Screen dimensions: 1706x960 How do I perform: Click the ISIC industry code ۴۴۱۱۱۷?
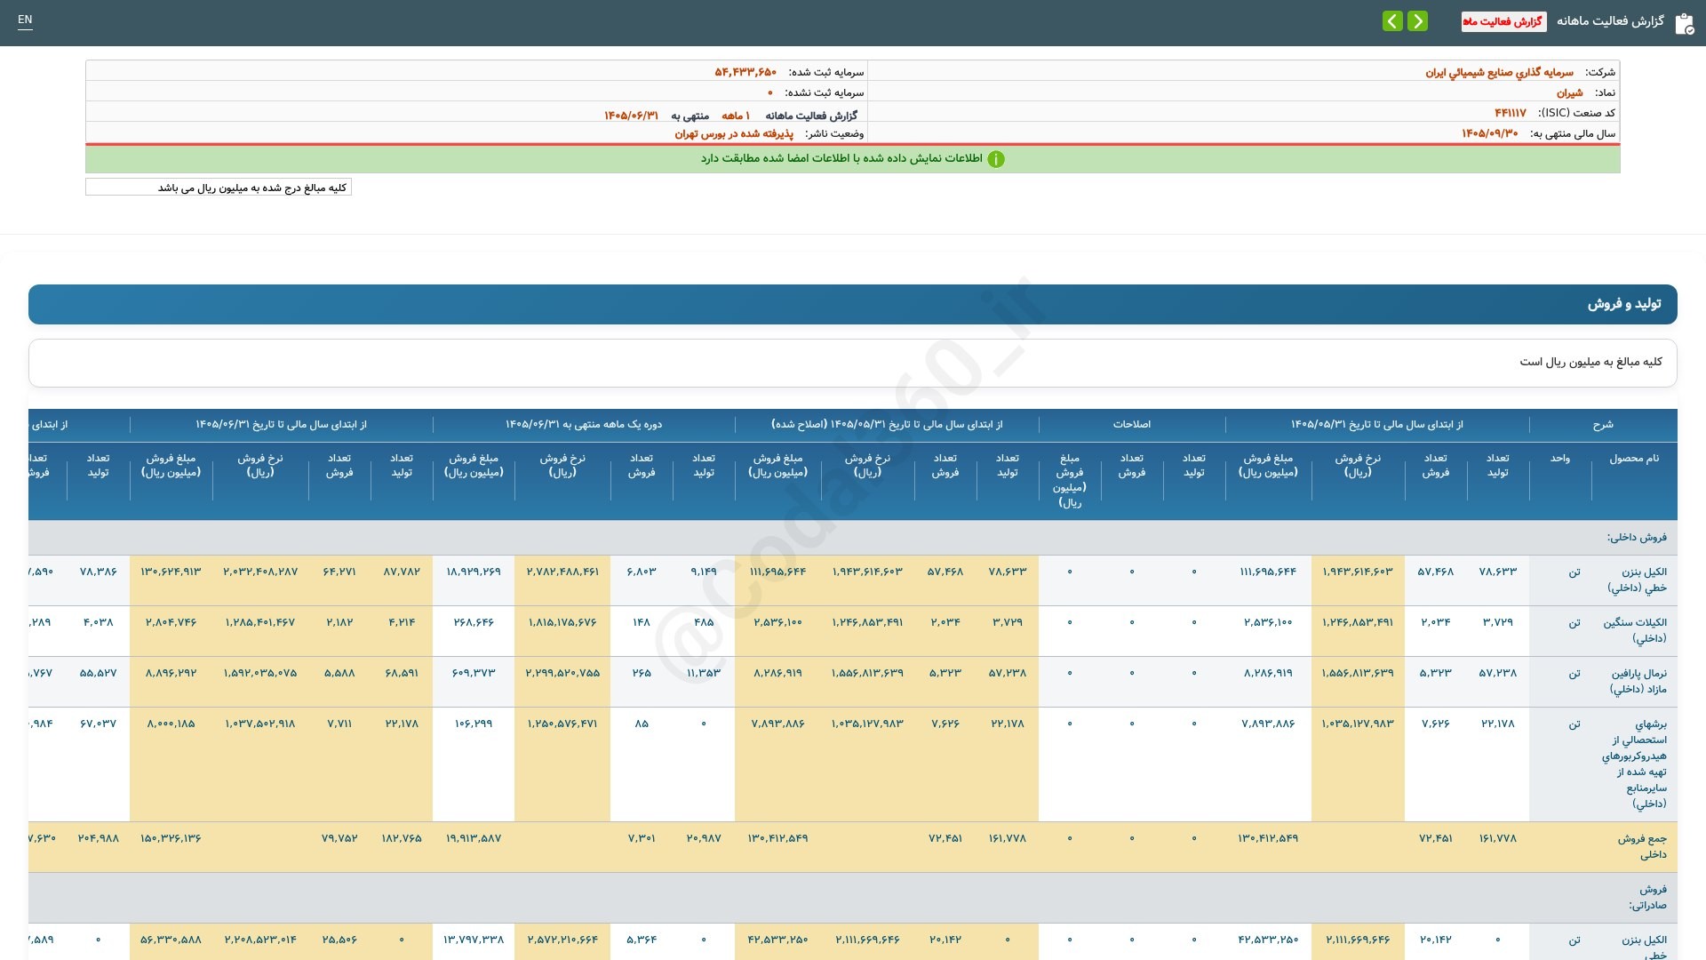point(1510,113)
